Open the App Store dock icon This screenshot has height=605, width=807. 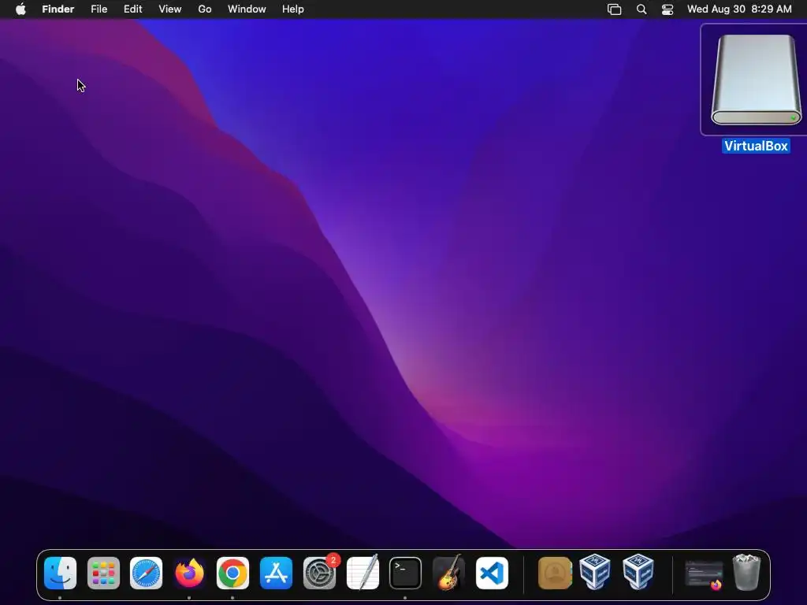pos(276,573)
